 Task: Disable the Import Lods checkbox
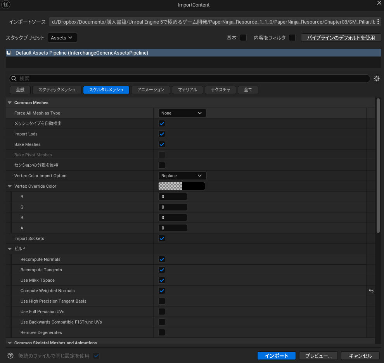click(162, 134)
